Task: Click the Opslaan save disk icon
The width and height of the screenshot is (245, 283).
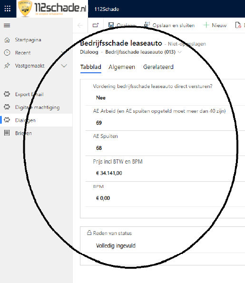Action: [x=111, y=25]
